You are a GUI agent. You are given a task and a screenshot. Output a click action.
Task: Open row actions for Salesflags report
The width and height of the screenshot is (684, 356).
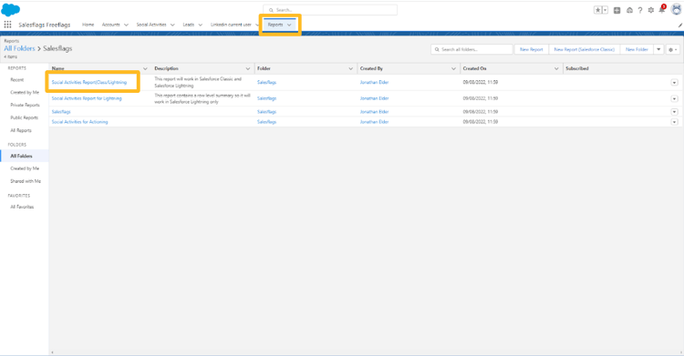[674, 112]
